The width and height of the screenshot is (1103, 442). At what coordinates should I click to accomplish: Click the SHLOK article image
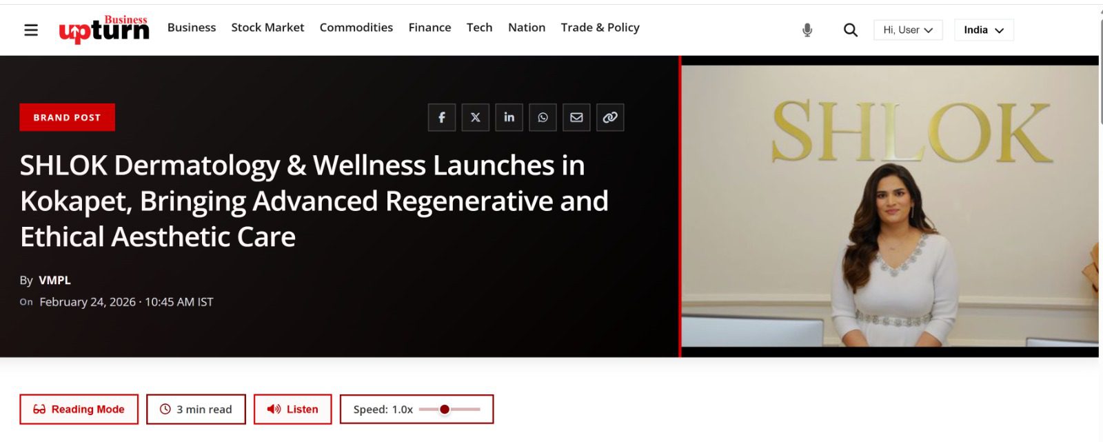click(889, 206)
